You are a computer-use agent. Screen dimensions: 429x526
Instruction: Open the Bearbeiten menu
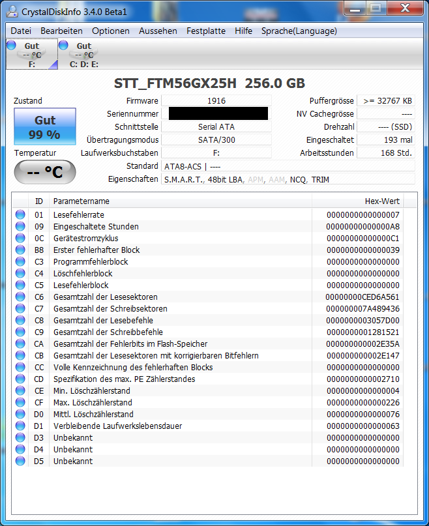[x=61, y=31]
